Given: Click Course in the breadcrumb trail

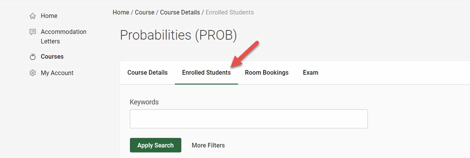Looking at the screenshot, I should [144, 12].
